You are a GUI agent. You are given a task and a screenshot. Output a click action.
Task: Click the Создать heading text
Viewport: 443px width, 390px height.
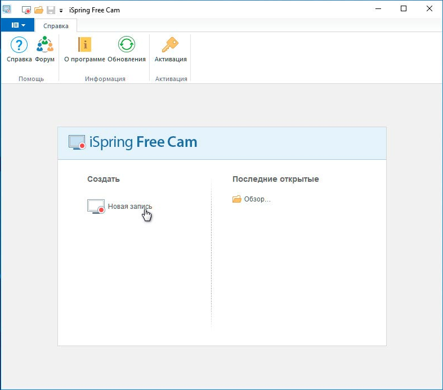pos(104,179)
